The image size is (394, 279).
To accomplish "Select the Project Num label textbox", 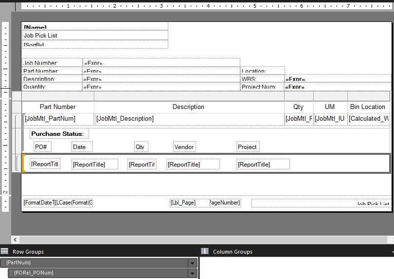I will [263, 87].
